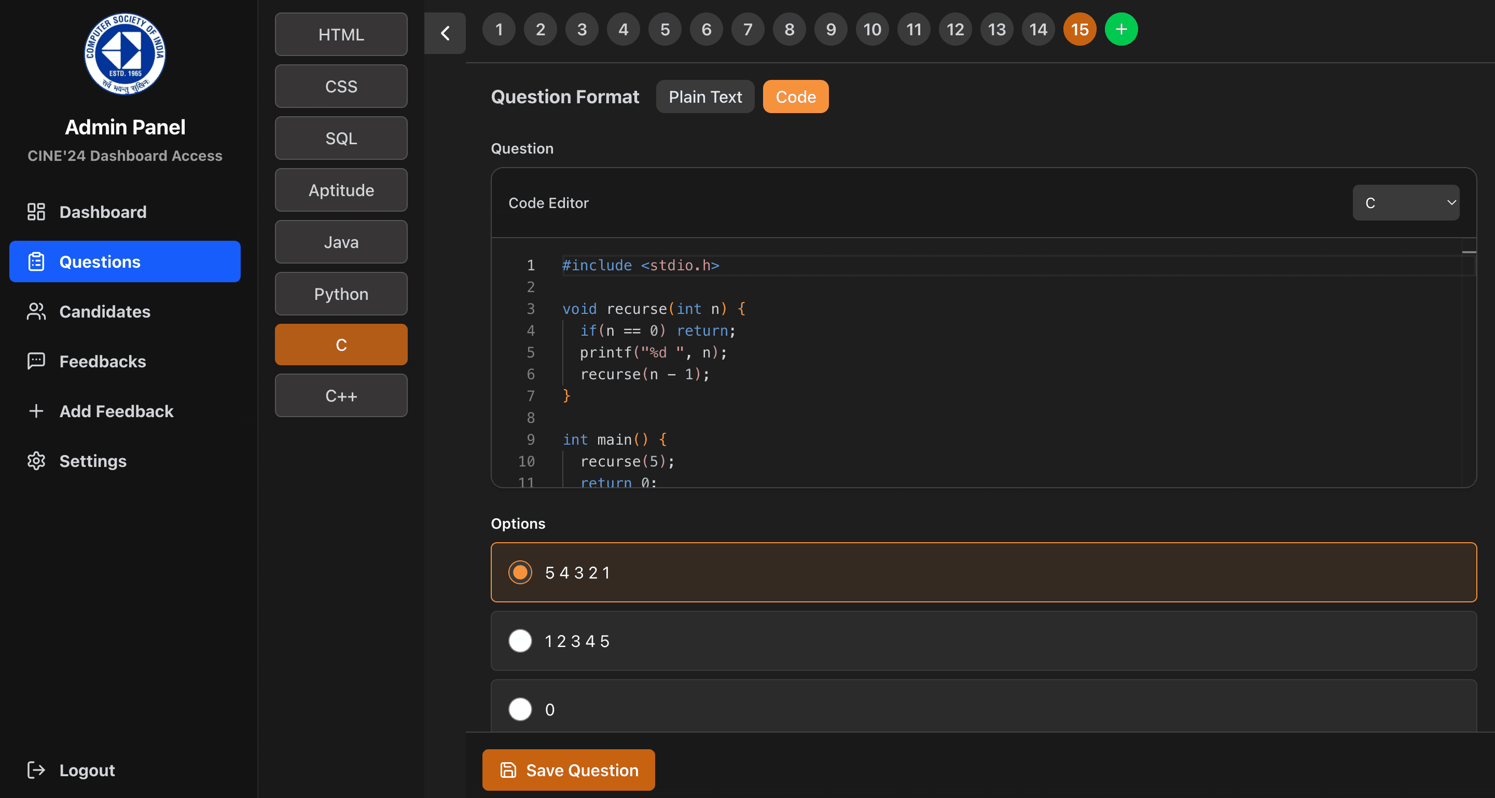Open the Aptitude question category
This screenshot has width=1495, height=798.
[341, 190]
